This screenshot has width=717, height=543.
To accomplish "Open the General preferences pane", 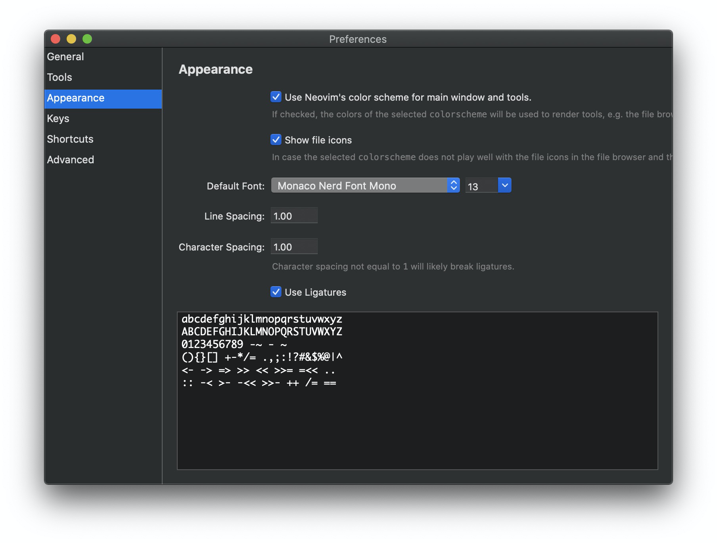I will [103, 57].
